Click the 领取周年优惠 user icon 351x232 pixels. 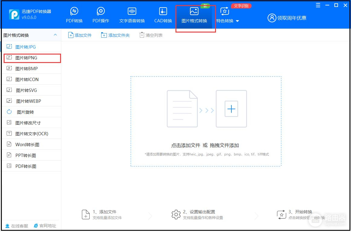coord(272,18)
